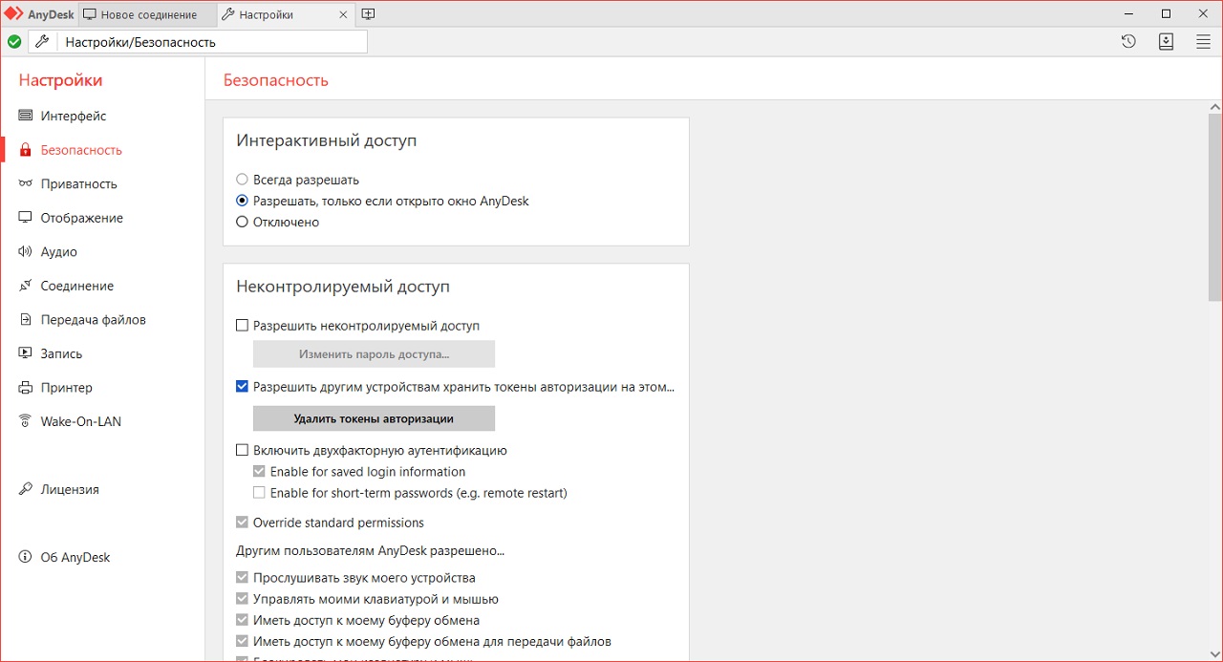This screenshot has width=1223, height=662.
Task: Go to Приватность settings section
Action: 78,183
